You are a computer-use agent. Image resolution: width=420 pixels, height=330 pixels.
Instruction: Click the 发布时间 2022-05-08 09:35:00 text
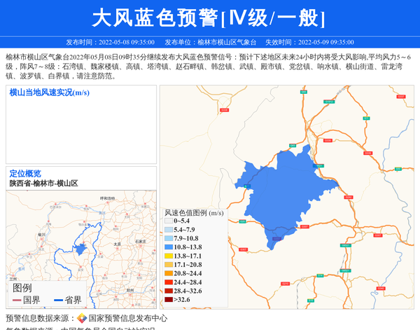110,42
